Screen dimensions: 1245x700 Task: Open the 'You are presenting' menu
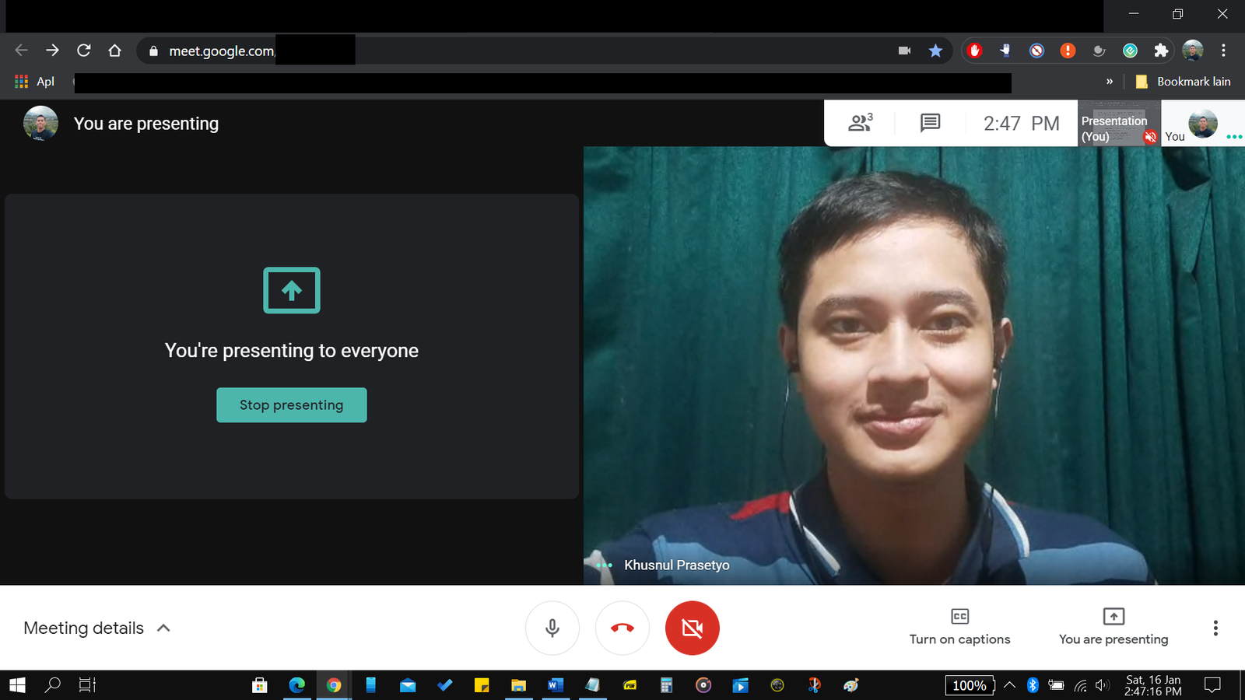pyautogui.click(x=1113, y=627)
